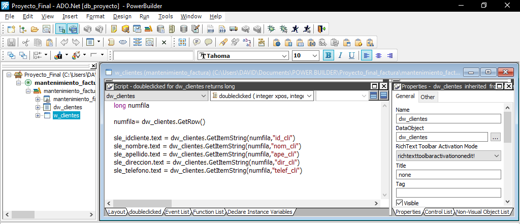The image size is (520, 224).
Task: Start Debug with the green bug icon
Action: pyautogui.click(x=271, y=29)
